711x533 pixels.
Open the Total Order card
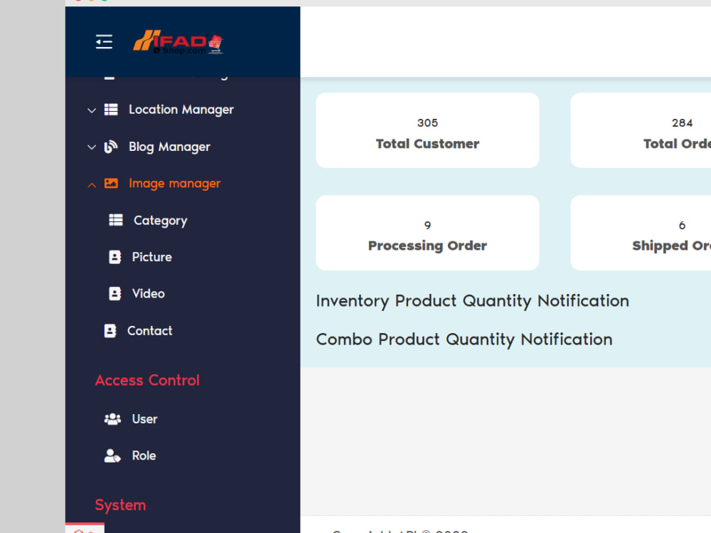coord(641,130)
